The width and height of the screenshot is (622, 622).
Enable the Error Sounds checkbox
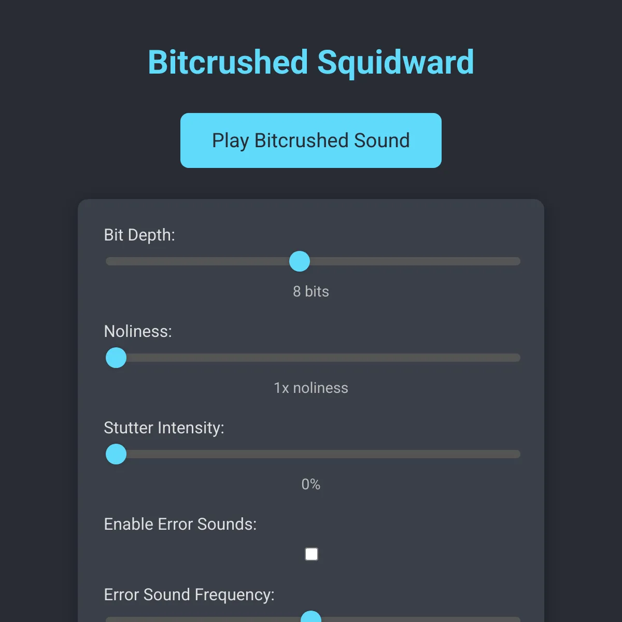(311, 554)
